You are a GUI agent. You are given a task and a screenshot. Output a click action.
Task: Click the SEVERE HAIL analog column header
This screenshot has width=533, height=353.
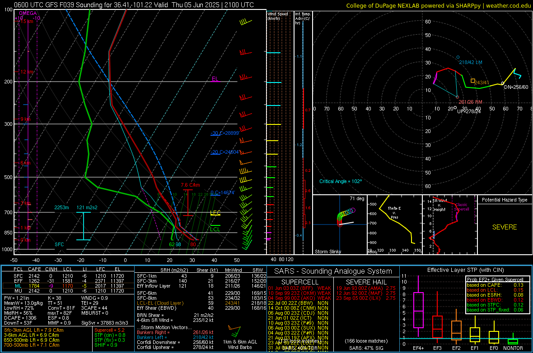coord(365,282)
